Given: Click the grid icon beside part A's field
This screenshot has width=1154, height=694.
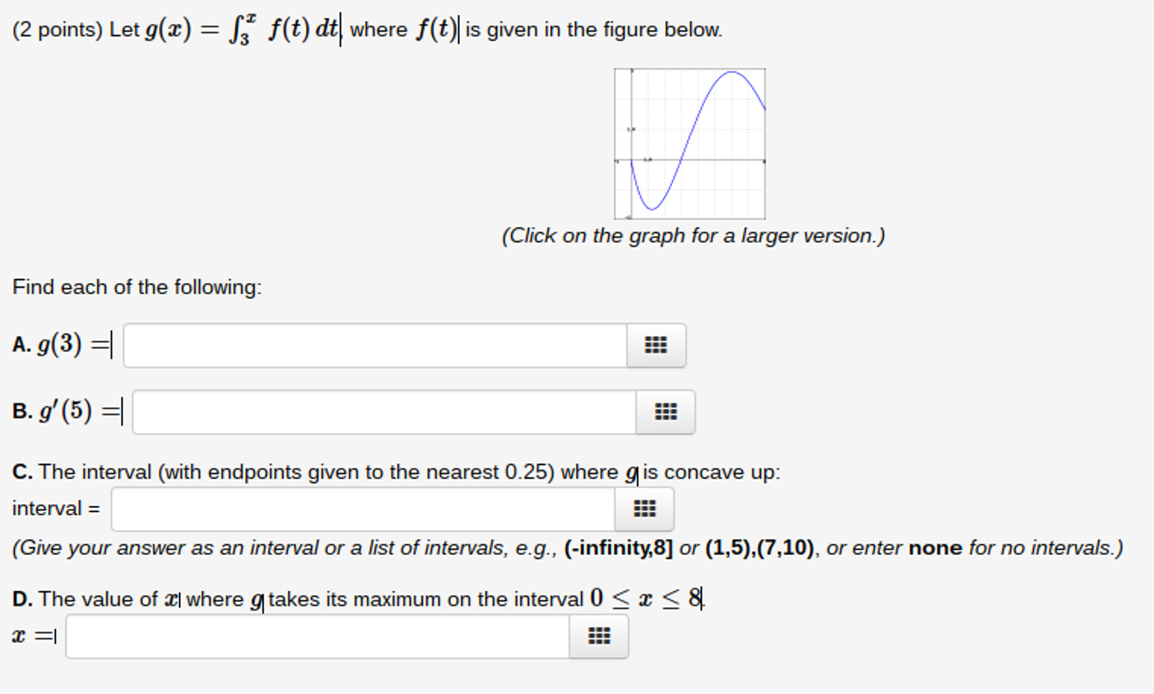Looking at the screenshot, I should 656,345.
